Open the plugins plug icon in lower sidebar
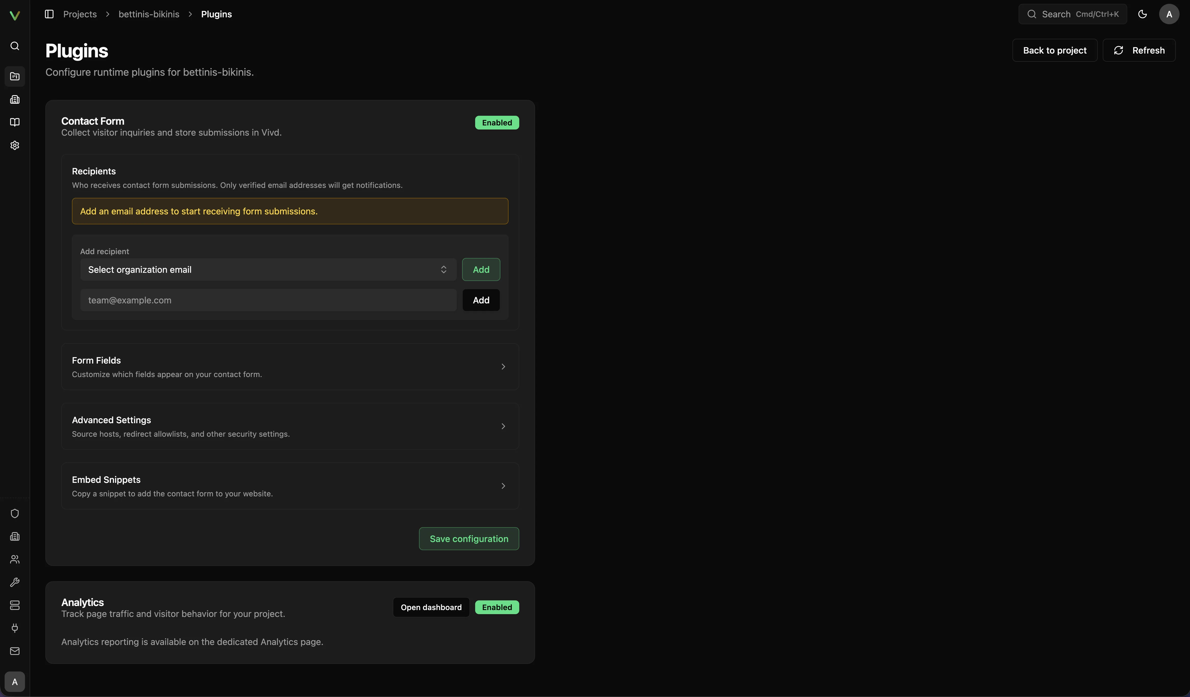 click(x=15, y=628)
